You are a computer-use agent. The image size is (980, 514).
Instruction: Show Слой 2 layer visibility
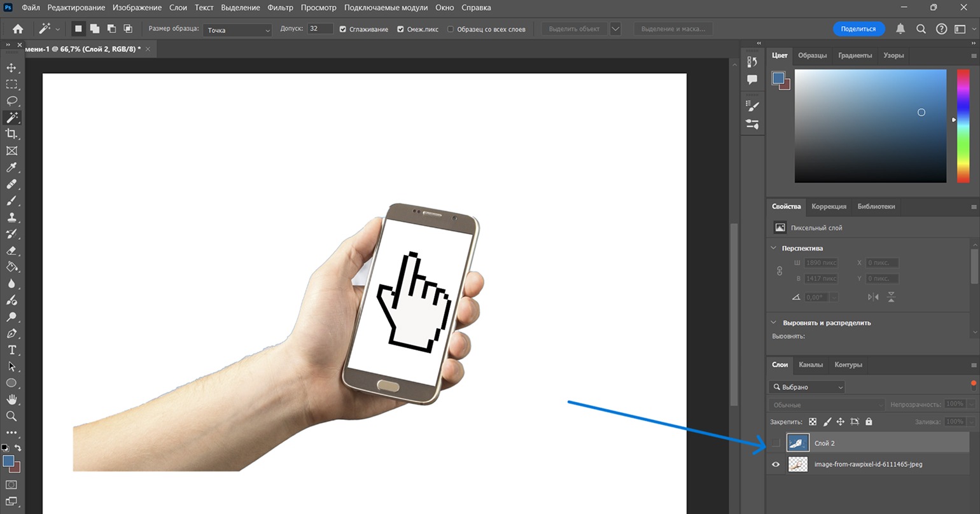coord(776,443)
